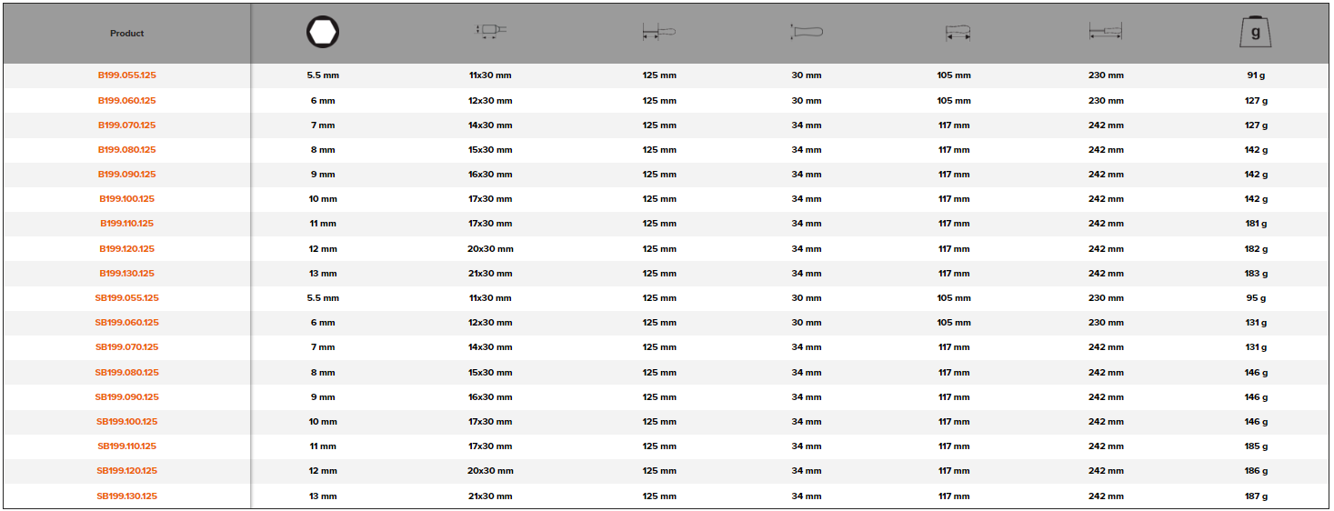This screenshot has height=511, width=1334.
Task: Click the handle diameter header icon
Action: 807,33
